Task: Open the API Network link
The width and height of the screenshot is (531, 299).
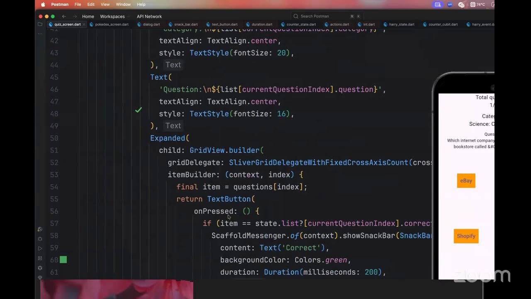Action: click(149, 17)
